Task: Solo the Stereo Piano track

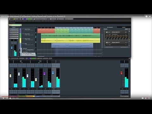Action: tap(24, 34)
